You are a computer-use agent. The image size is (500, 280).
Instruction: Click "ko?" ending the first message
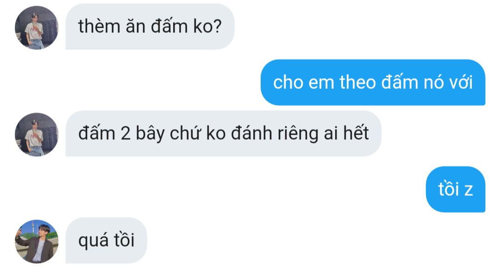[207, 26]
